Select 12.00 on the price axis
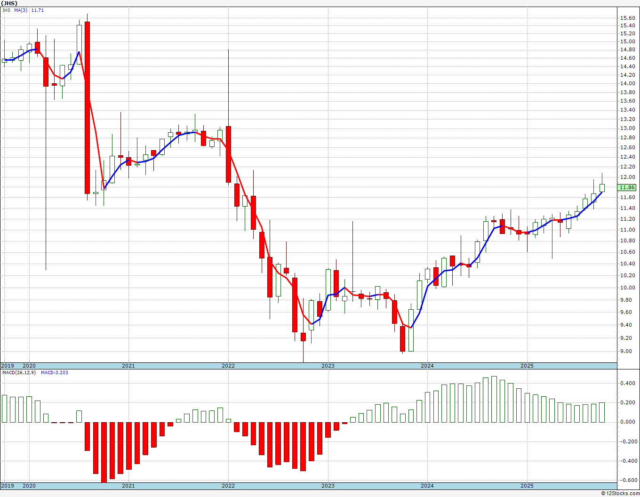 coord(627,177)
